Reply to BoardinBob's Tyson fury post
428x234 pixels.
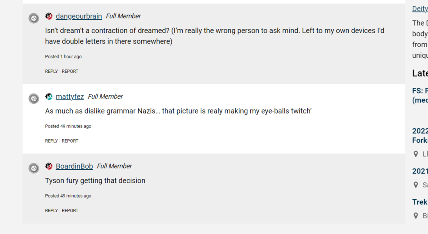[51, 211]
